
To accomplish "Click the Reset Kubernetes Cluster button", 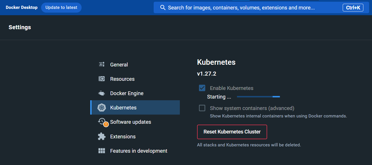I will pyautogui.click(x=232, y=132).
